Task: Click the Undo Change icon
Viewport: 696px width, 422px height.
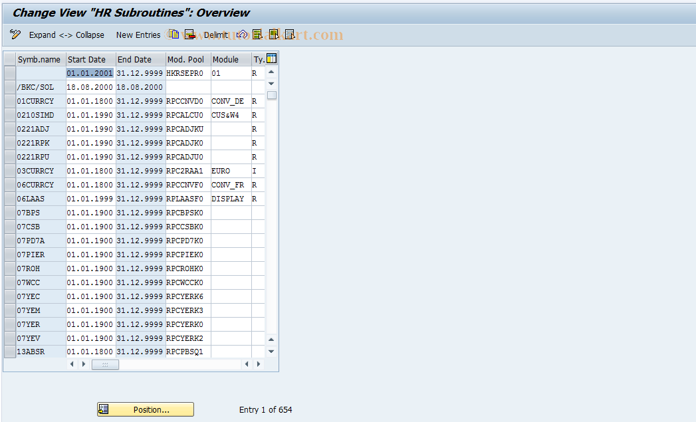Action: coord(242,34)
